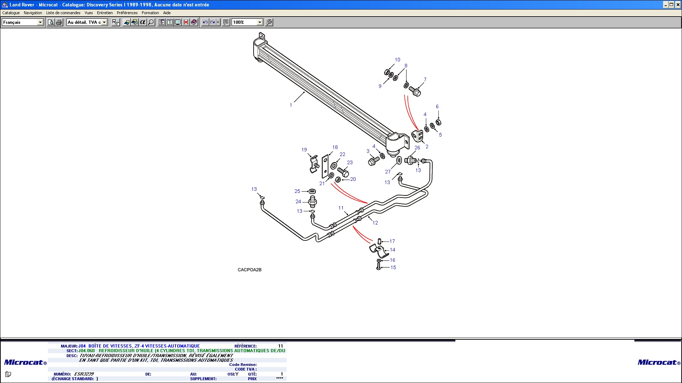The height and width of the screenshot is (383, 682).
Task: Click the checkmark selection tool icon
Action: 115,22
